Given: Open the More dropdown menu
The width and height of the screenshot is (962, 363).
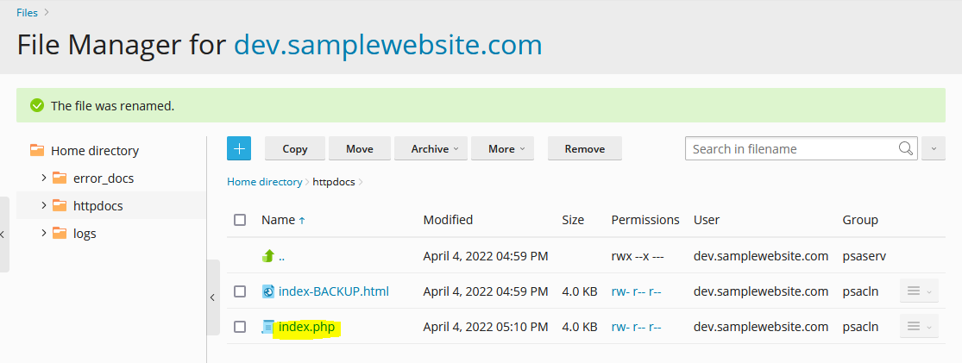Looking at the screenshot, I should [502, 148].
